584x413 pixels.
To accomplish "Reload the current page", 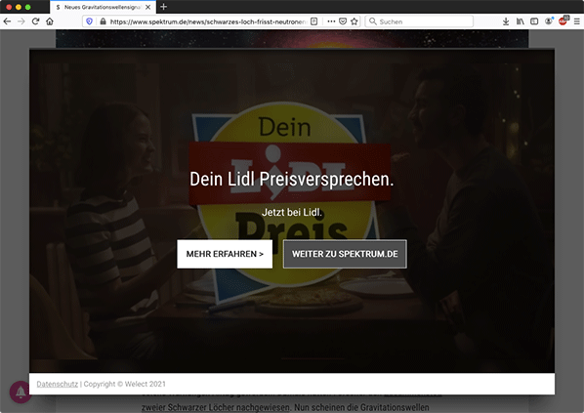I will 35,21.
